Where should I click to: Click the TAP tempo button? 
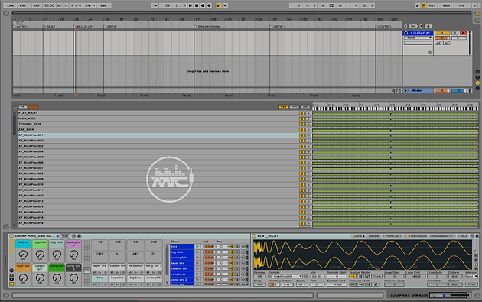(x=37, y=5)
